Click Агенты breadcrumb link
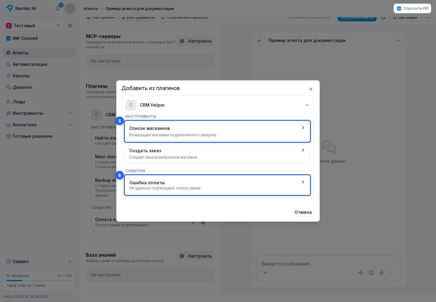This screenshot has width=436, height=302. 91,8
